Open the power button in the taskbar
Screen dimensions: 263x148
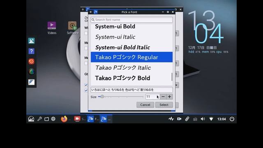(232, 119)
